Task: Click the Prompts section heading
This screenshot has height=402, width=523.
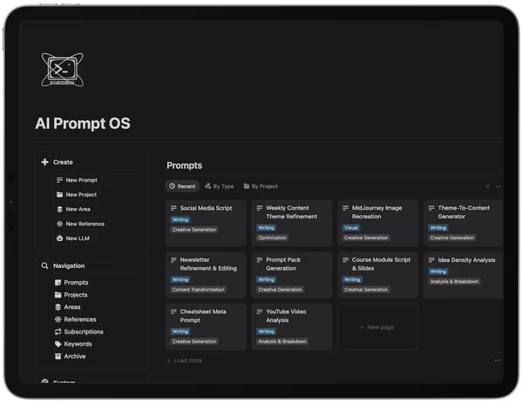Action: point(184,165)
